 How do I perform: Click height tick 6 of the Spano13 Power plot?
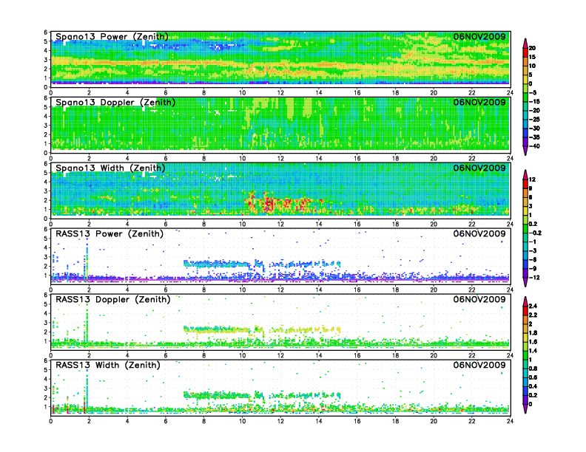[x=46, y=32]
